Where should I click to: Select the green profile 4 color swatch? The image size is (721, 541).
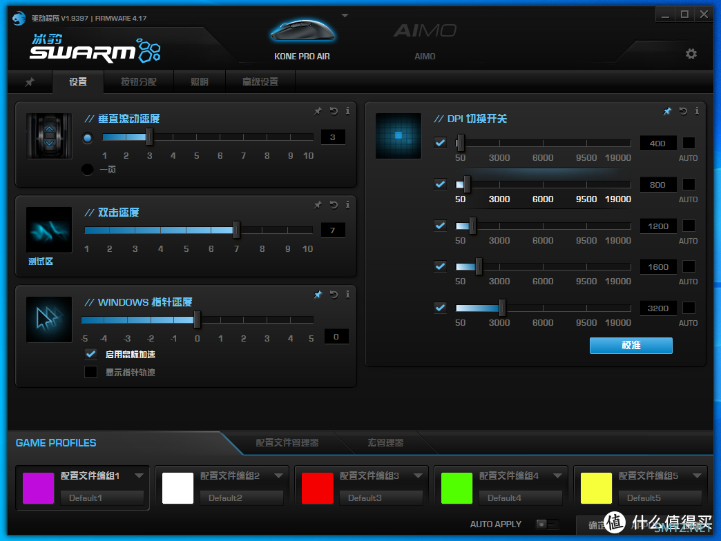(x=456, y=488)
